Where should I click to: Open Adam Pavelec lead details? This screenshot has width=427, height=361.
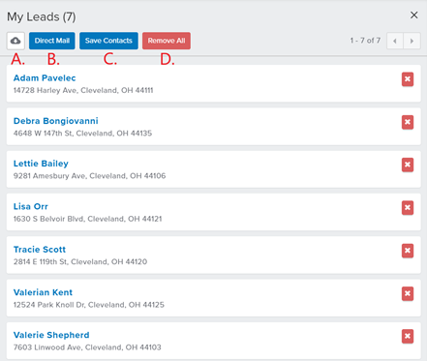[45, 78]
